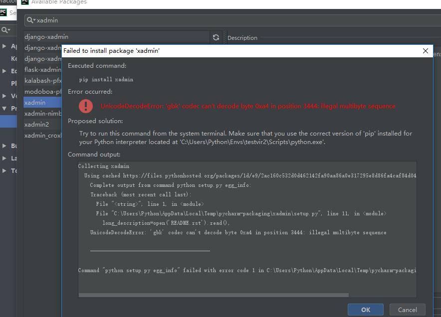Focus the xadmin package search field
This screenshot has width=441, height=317.
point(232,20)
